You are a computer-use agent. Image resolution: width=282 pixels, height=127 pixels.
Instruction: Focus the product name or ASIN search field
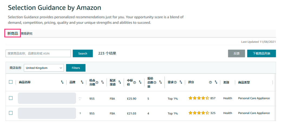tap(38, 54)
